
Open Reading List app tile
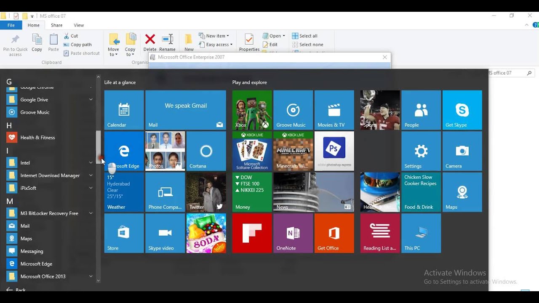click(x=380, y=233)
